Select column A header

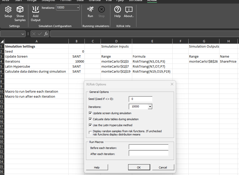pos(37,41)
